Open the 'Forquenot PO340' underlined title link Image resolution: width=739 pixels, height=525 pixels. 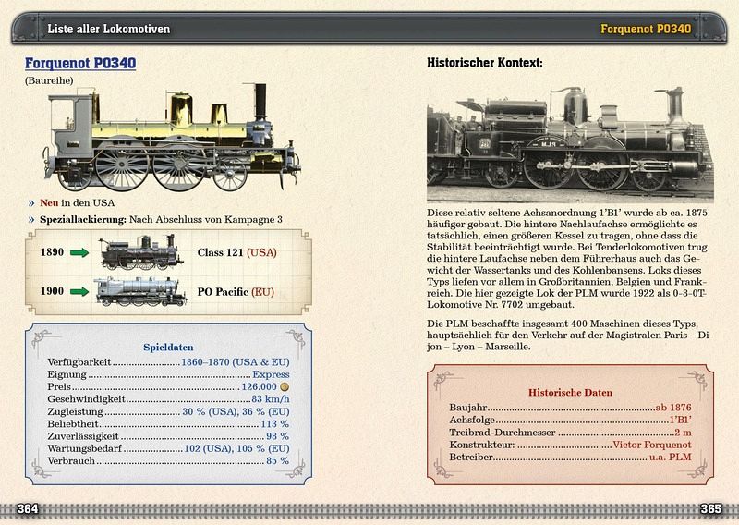click(80, 64)
